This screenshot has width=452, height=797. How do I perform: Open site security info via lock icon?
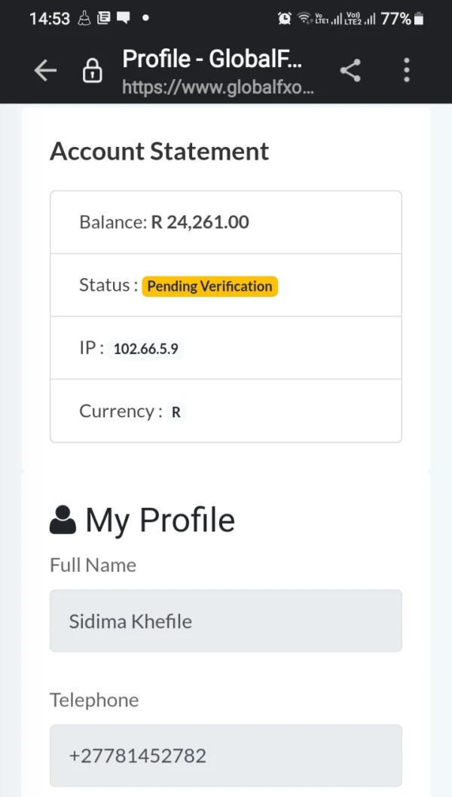tap(92, 72)
